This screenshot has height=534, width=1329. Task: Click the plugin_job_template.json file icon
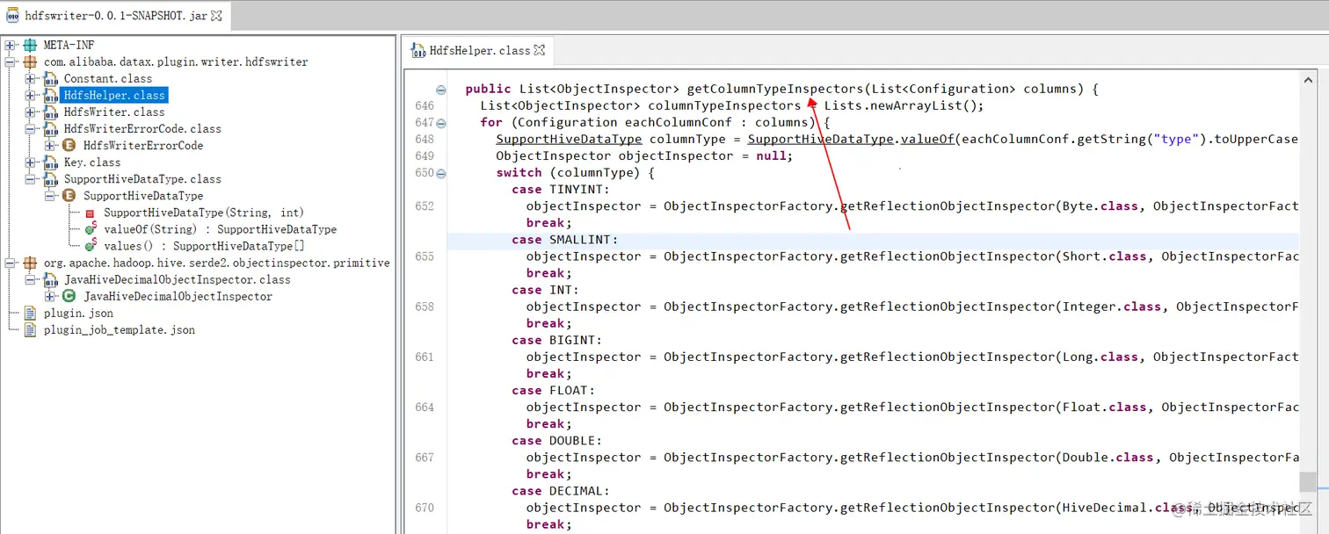pos(31,329)
